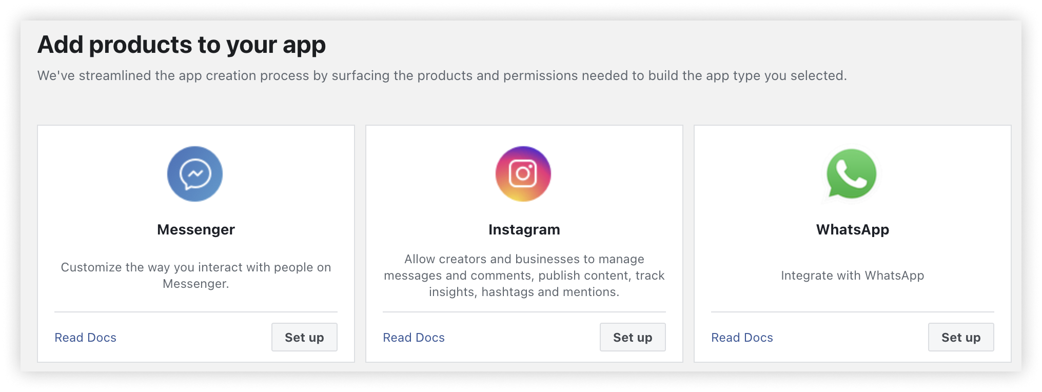Select the Instagram product title
Screen dimensions: 1042x392
(x=524, y=229)
